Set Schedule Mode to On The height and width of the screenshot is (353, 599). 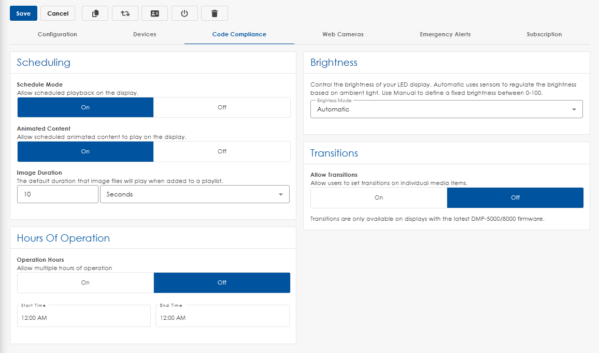(x=85, y=107)
